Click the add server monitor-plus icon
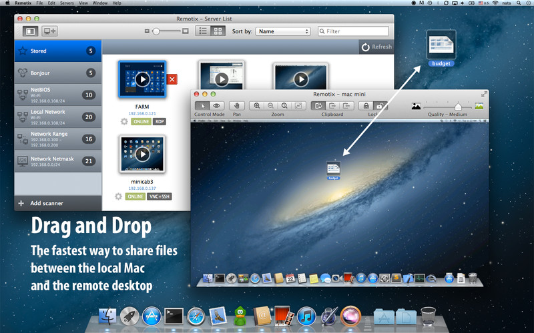The height and width of the screenshot is (333, 534). click(x=49, y=31)
